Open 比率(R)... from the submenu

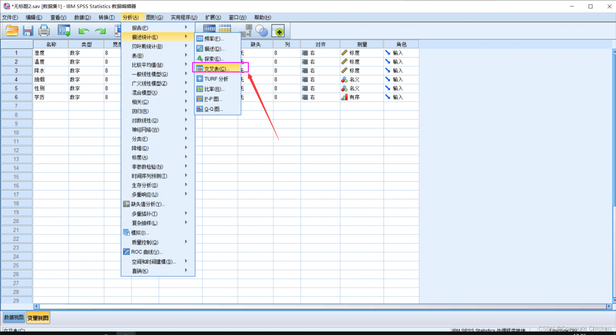218,89
